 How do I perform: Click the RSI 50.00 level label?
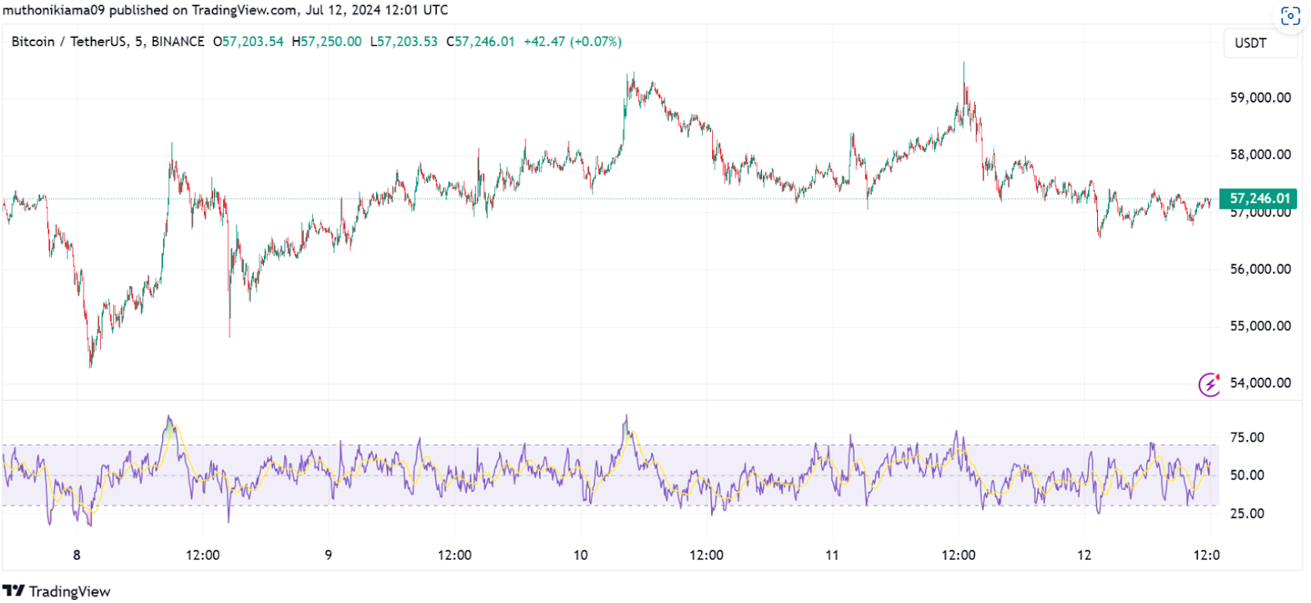coord(1247,475)
